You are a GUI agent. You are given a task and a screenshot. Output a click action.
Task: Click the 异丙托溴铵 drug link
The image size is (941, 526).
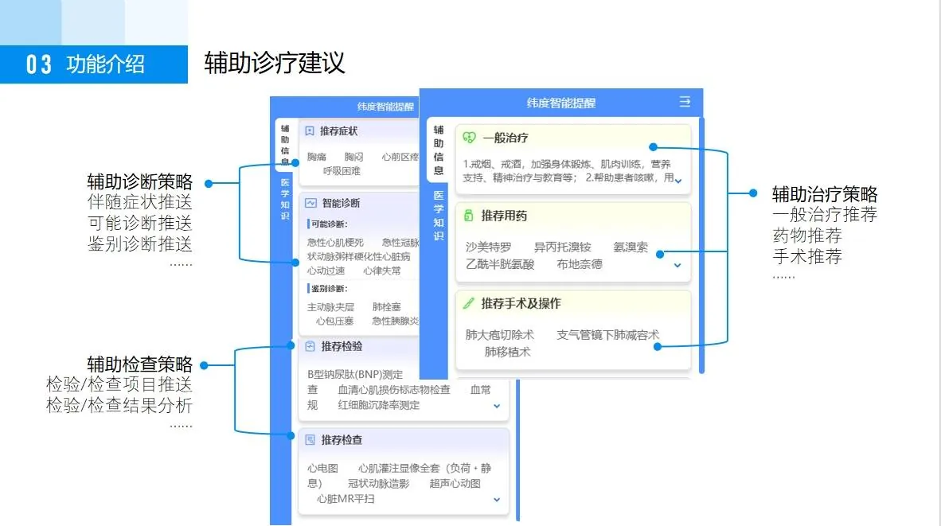pyautogui.click(x=562, y=247)
